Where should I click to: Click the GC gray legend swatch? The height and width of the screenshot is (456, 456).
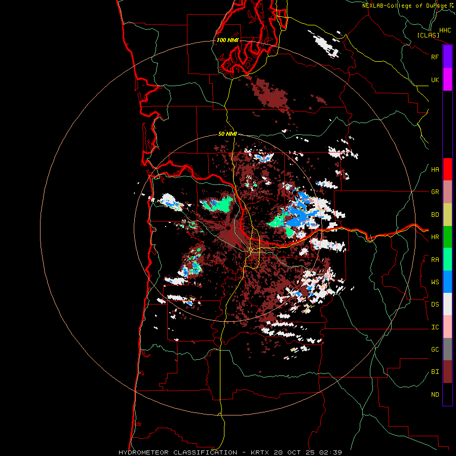[x=447, y=349]
